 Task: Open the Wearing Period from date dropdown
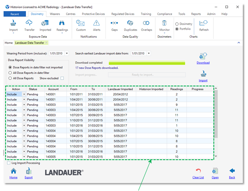tap(67, 53)
